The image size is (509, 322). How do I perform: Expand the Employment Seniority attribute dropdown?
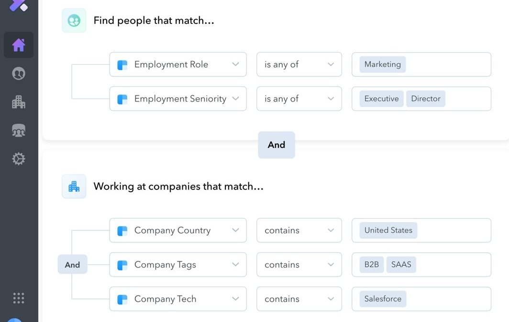[178, 99]
